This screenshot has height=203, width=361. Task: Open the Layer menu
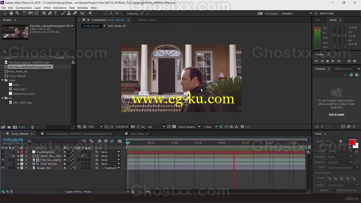(37, 8)
